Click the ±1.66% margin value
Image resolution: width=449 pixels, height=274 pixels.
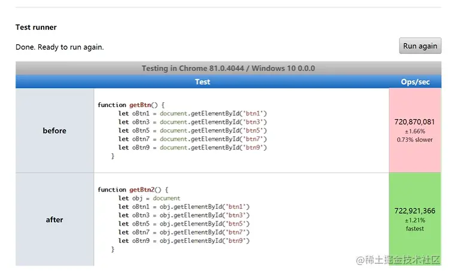click(415, 131)
